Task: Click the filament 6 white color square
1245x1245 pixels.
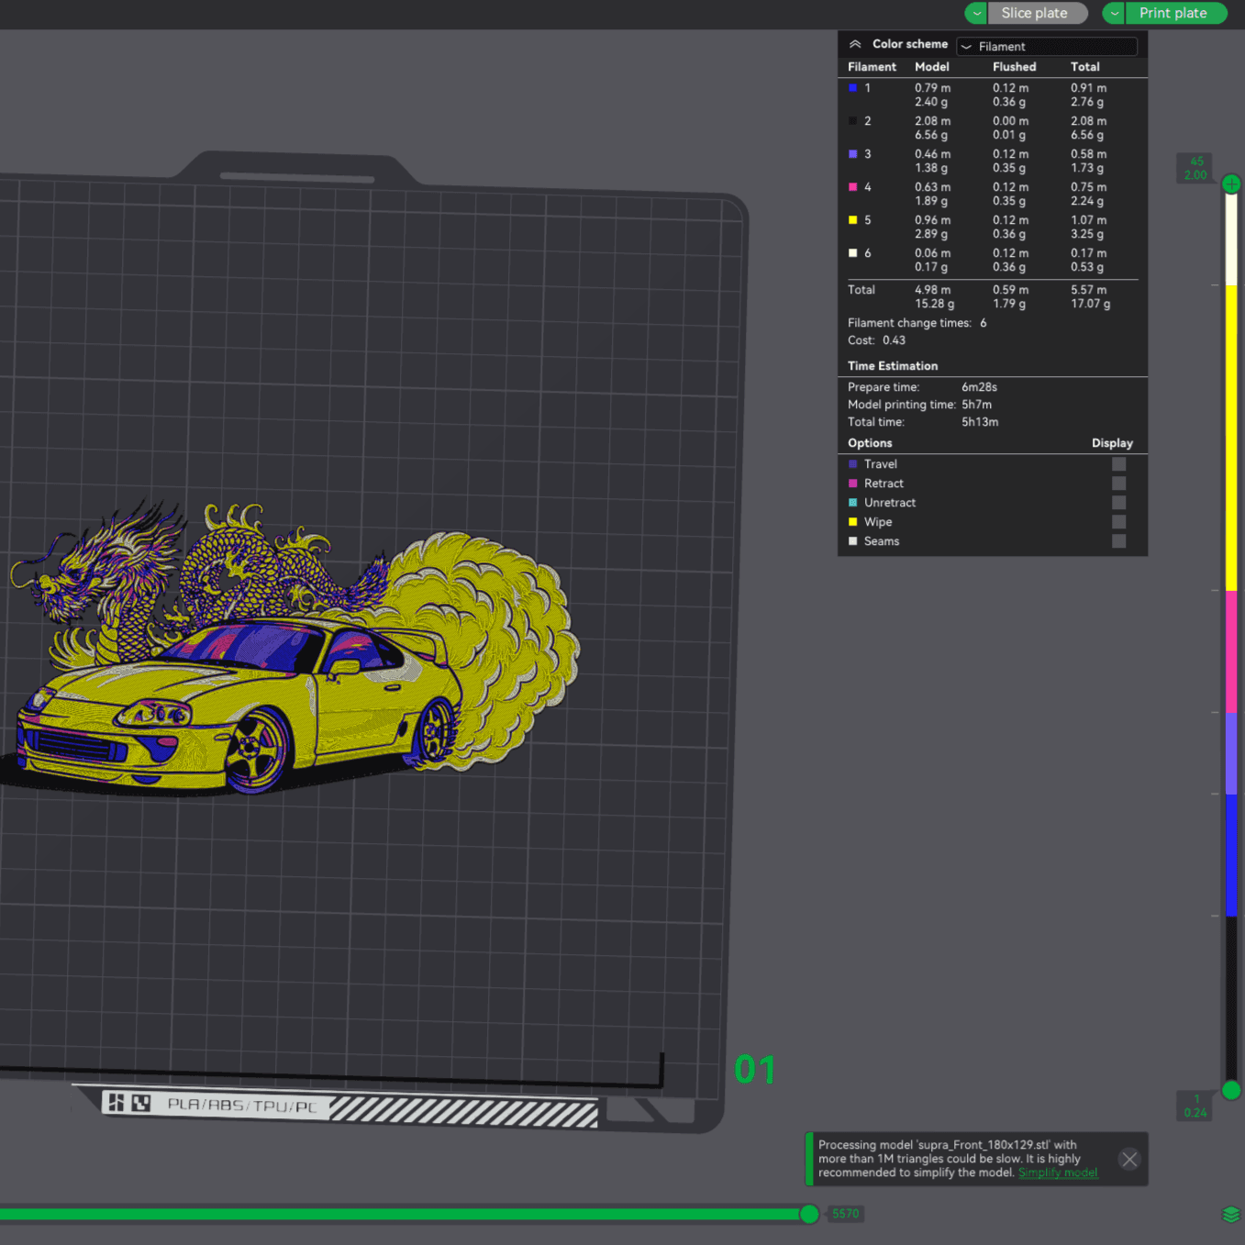Action: click(x=852, y=253)
